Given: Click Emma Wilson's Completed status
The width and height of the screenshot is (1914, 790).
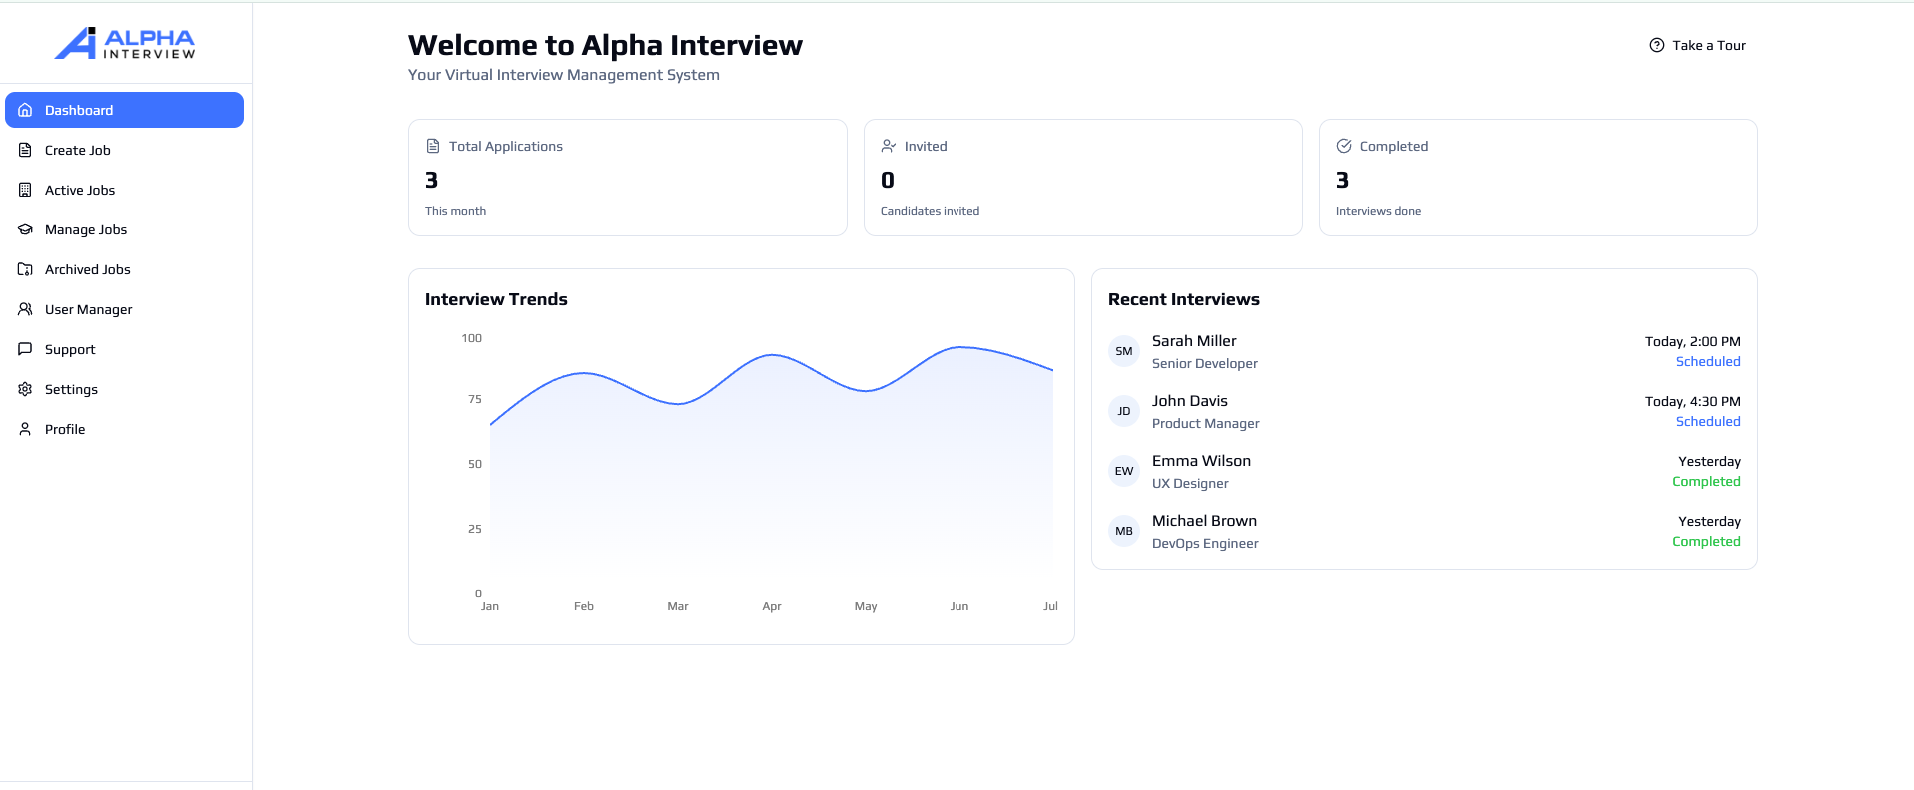Looking at the screenshot, I should tap(1706, 482).
